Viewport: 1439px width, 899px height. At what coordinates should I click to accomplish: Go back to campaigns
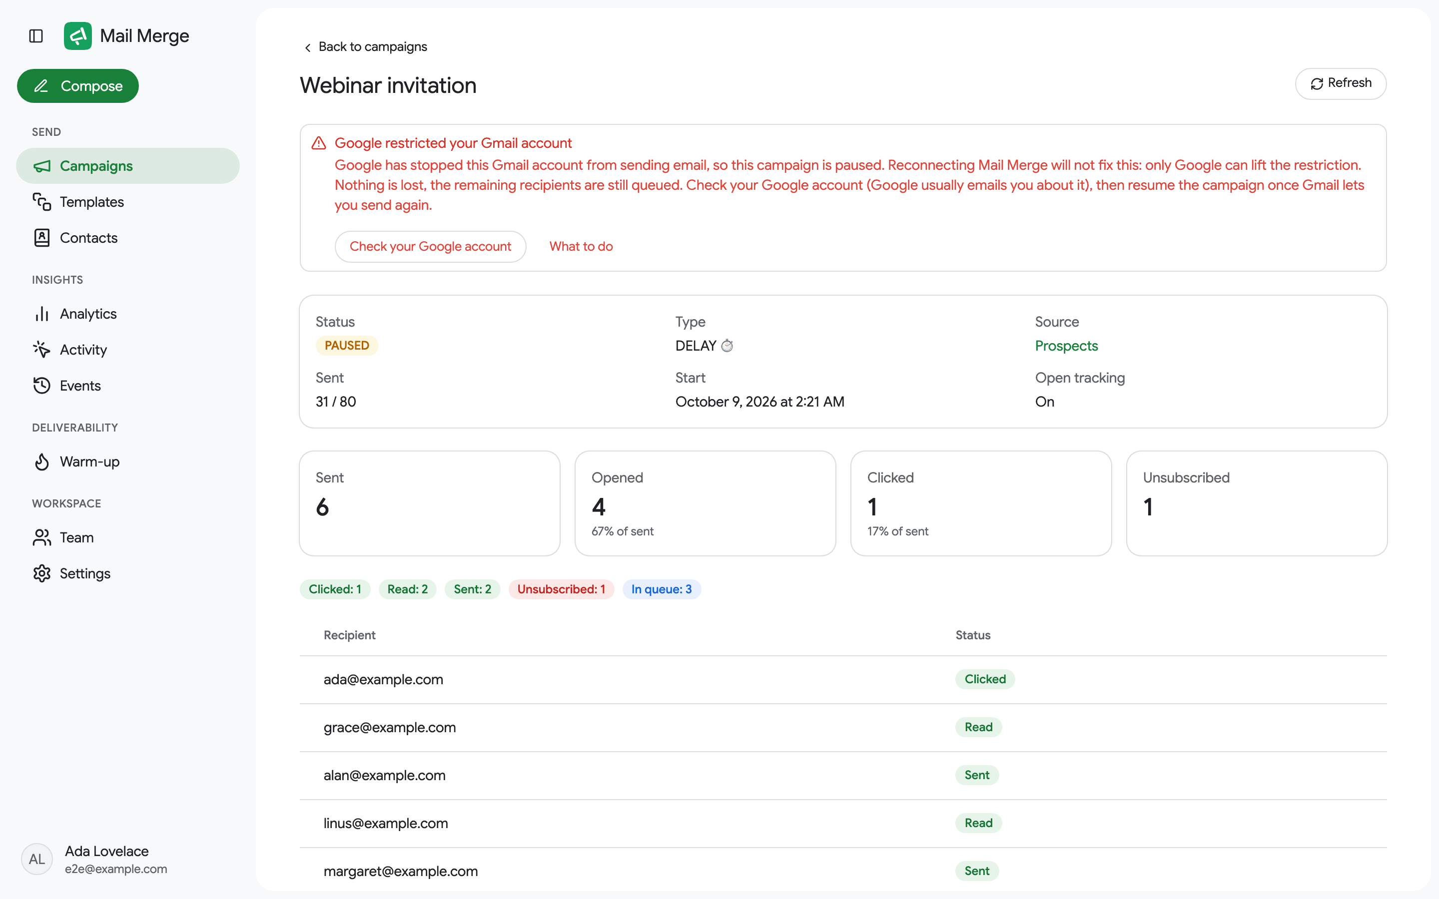(x=365, y=47)
